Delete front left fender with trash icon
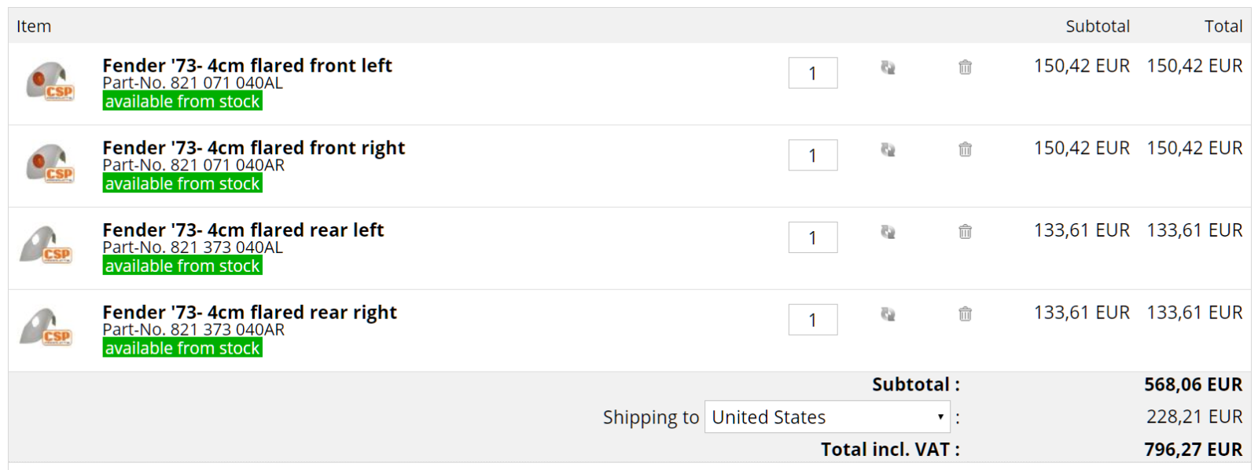The width and height of the screenshot is (1258, 470). tap(966, 68)
